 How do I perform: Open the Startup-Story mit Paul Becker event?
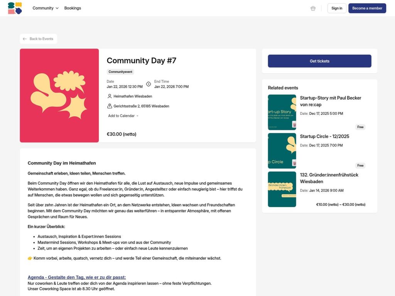330,102
